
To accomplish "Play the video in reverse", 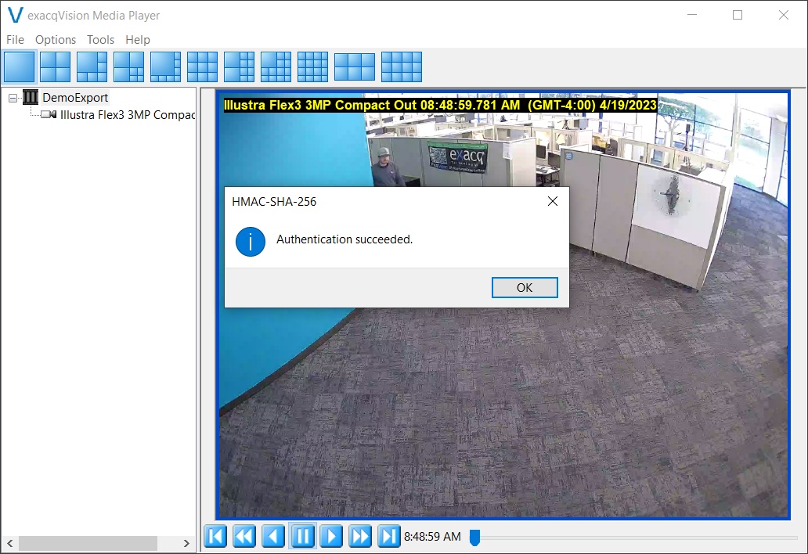I will (273, 537).
